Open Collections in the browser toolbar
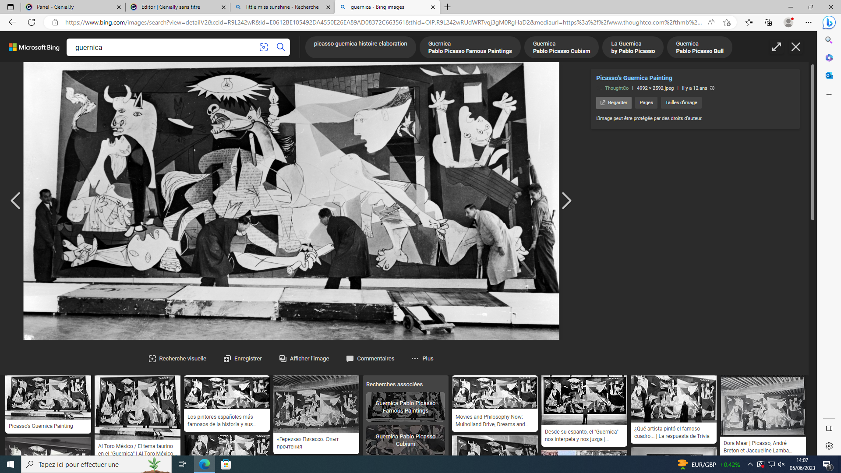The height and width of the screenshot is (473, 841). click(768, 22)
